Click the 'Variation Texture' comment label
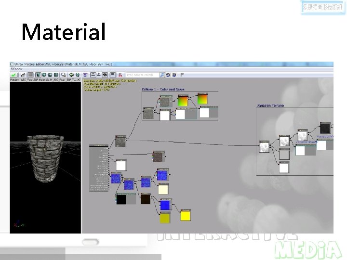The width and height of the screenshot is (347, 260). click(x=270, y=105)
